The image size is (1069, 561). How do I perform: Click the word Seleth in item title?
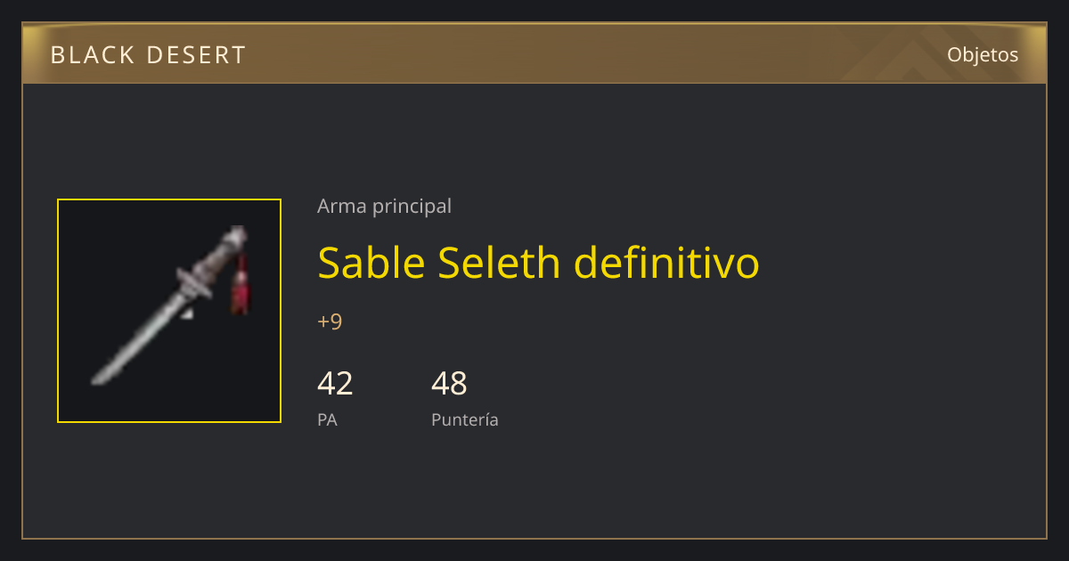pos(500,263)
